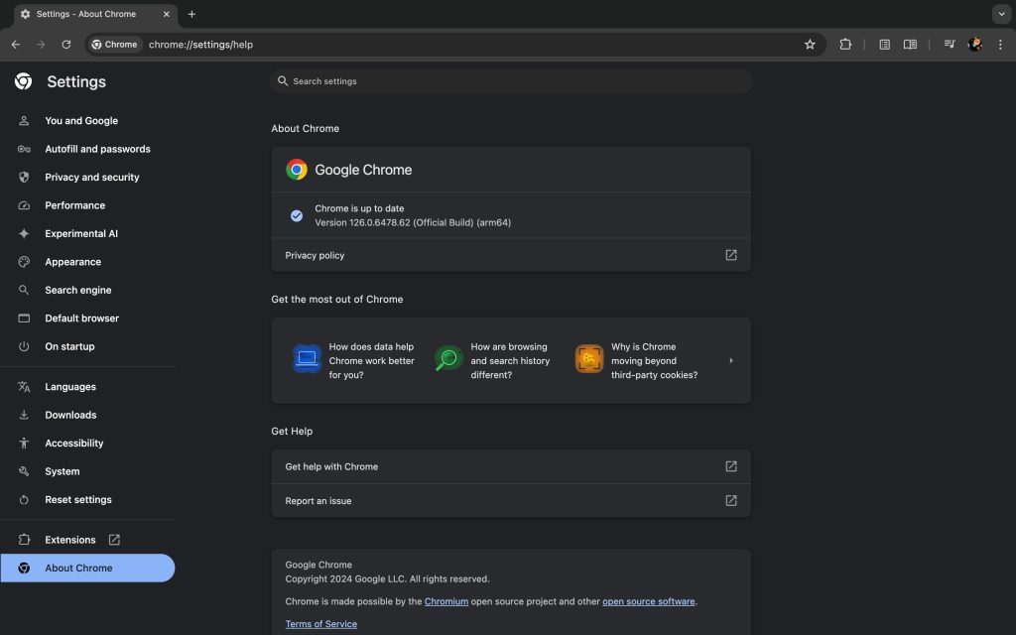The image size is (1016, 635).
Task: Open the Terms of Service link
Action: point(320,624)
